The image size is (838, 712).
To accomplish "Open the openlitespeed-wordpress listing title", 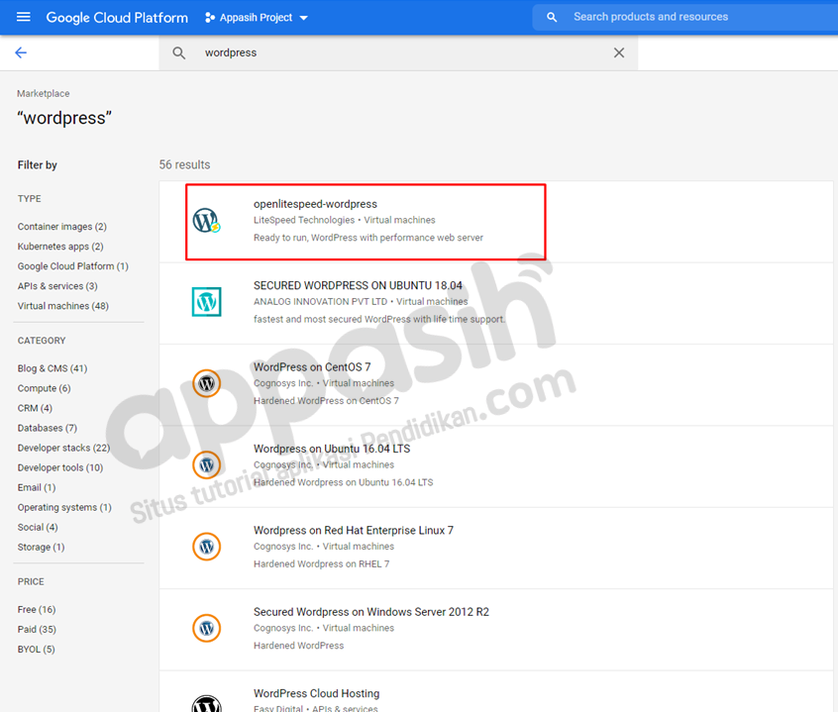I will [x=315, y=204].
